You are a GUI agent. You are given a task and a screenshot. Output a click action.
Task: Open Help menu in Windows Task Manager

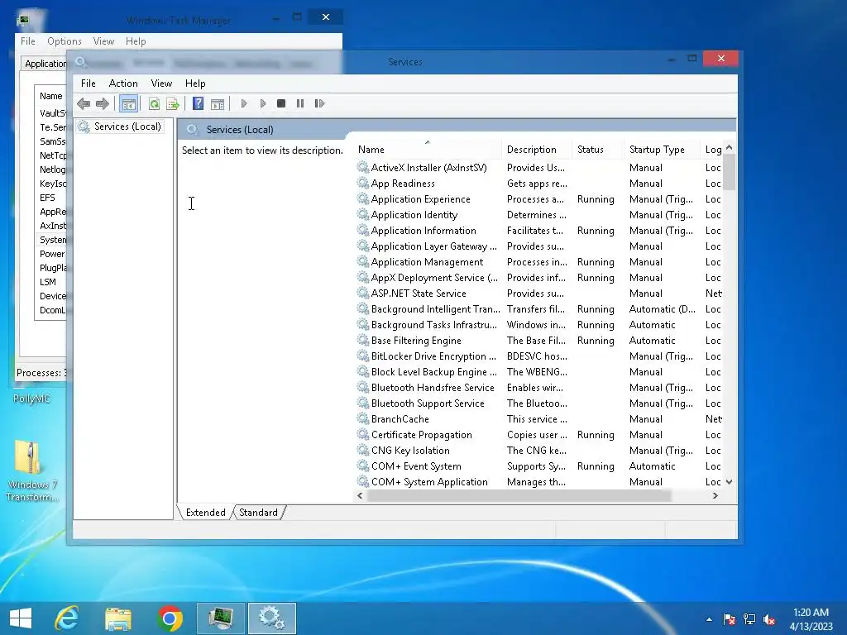pyautogui.click(x=136, y=41)
